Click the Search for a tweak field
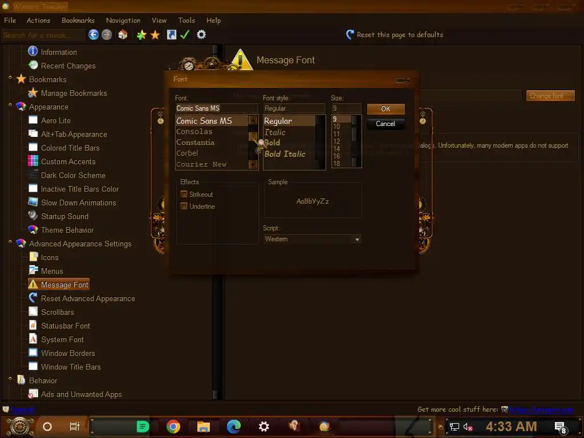 click(x=43, y=35)
